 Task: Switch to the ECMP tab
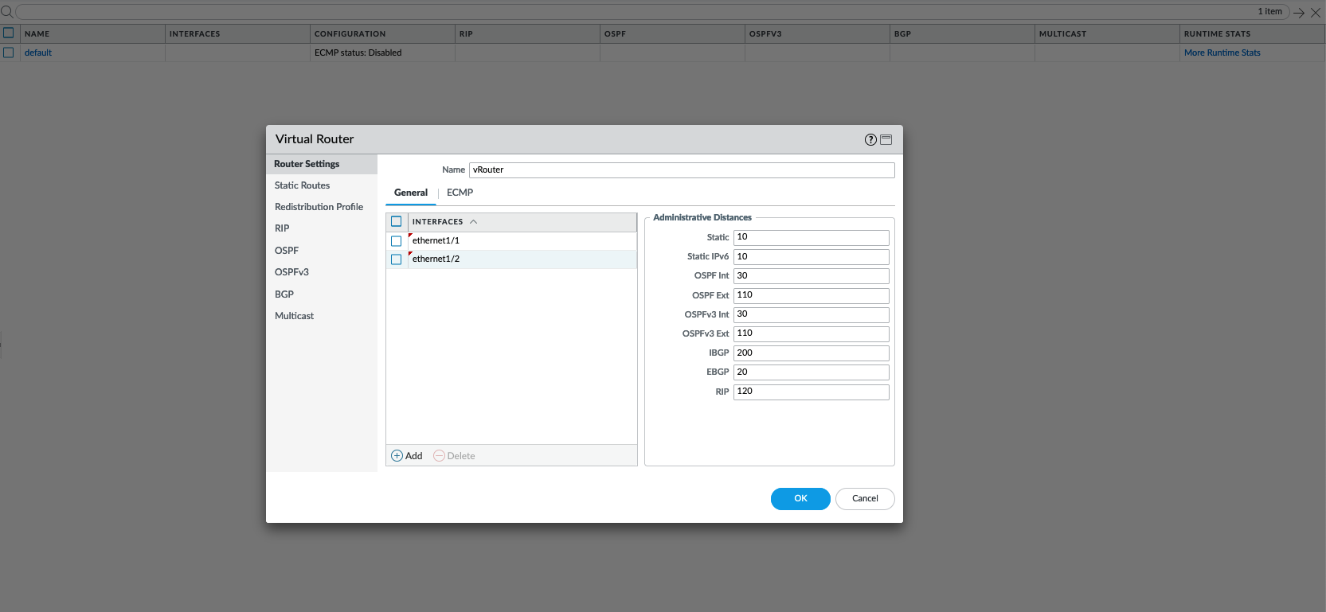tap(460, 193)
